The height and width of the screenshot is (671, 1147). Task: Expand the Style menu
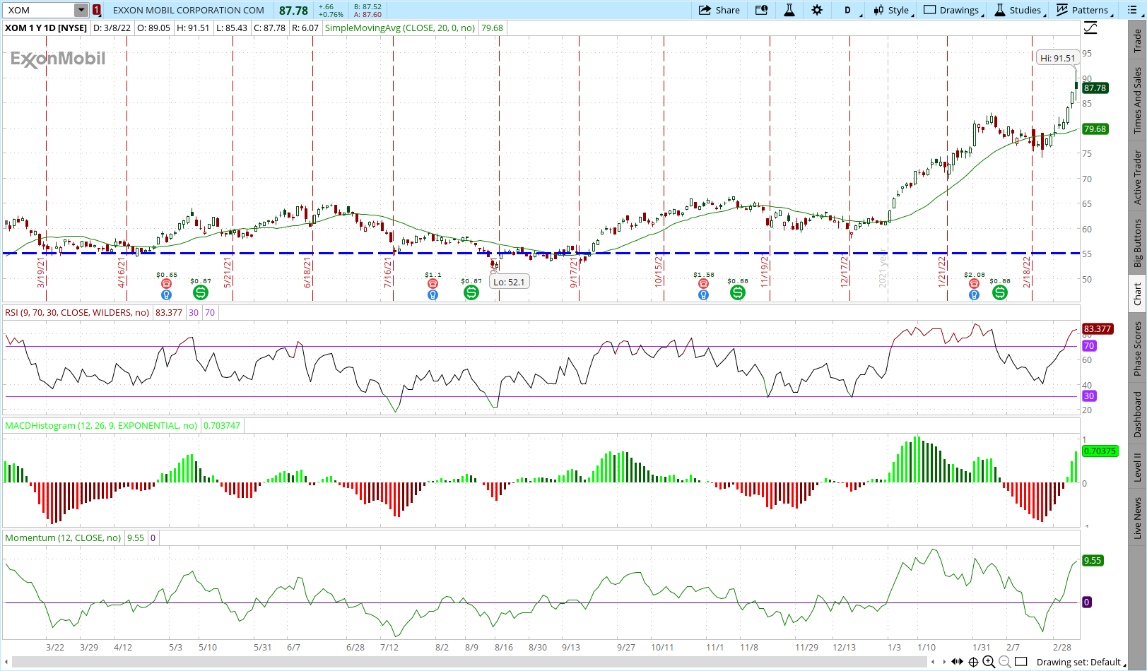click(x=892, y=10)
